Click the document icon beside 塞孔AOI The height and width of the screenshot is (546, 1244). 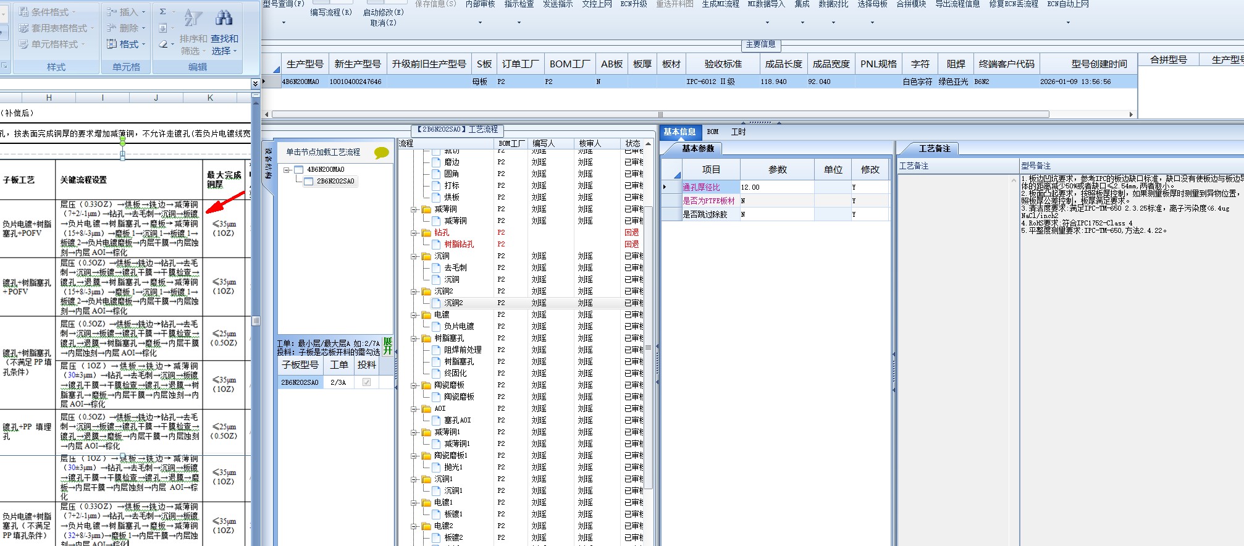point(436,421)
